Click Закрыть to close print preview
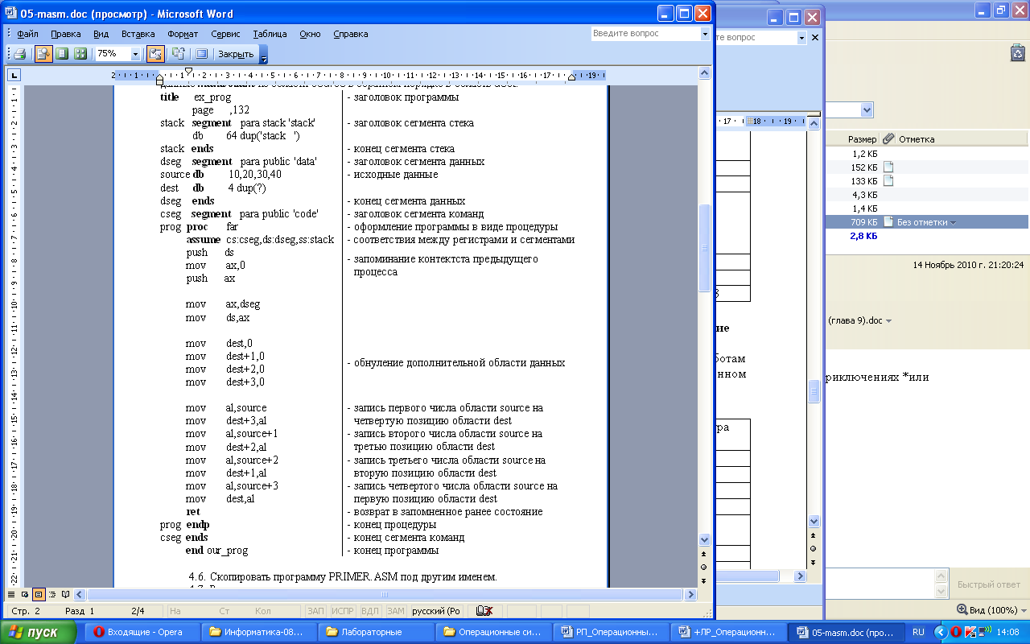 point(236,54)
